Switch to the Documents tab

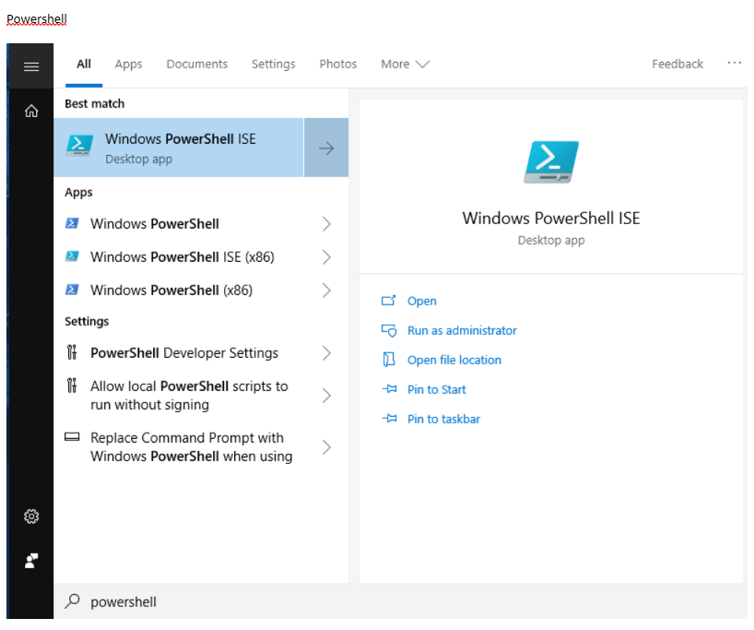(x=196, y=65)
